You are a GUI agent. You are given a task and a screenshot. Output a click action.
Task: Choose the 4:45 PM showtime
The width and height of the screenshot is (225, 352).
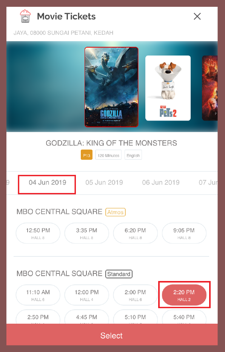click(x=86, y=317)
